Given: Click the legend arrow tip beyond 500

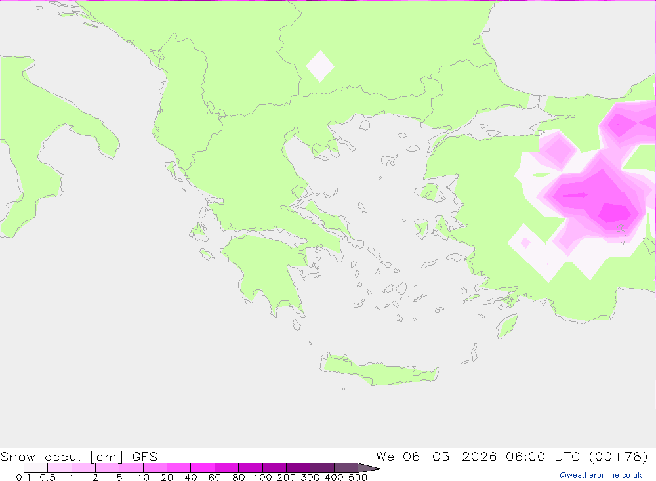Looking at the screenshot, I should (x=370, y=468).
